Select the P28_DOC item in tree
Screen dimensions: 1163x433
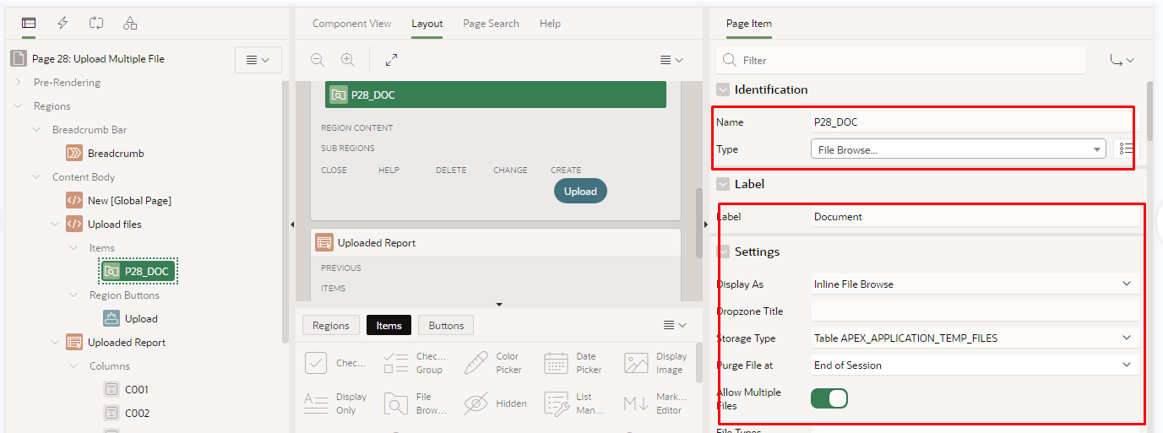(x=139, y=272)
